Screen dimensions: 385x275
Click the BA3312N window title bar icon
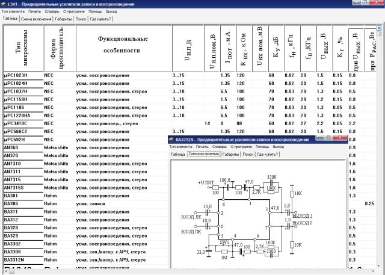point(171,140)
